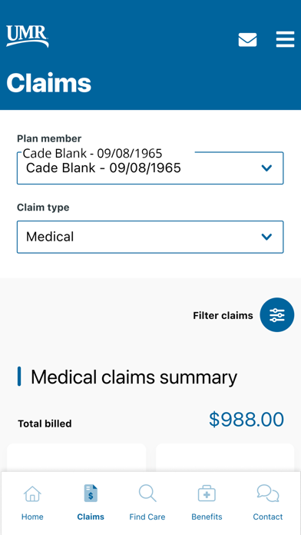Open the Filter claims sliders icon
This screenshot has width=301, height=535.
coord(276,315)
